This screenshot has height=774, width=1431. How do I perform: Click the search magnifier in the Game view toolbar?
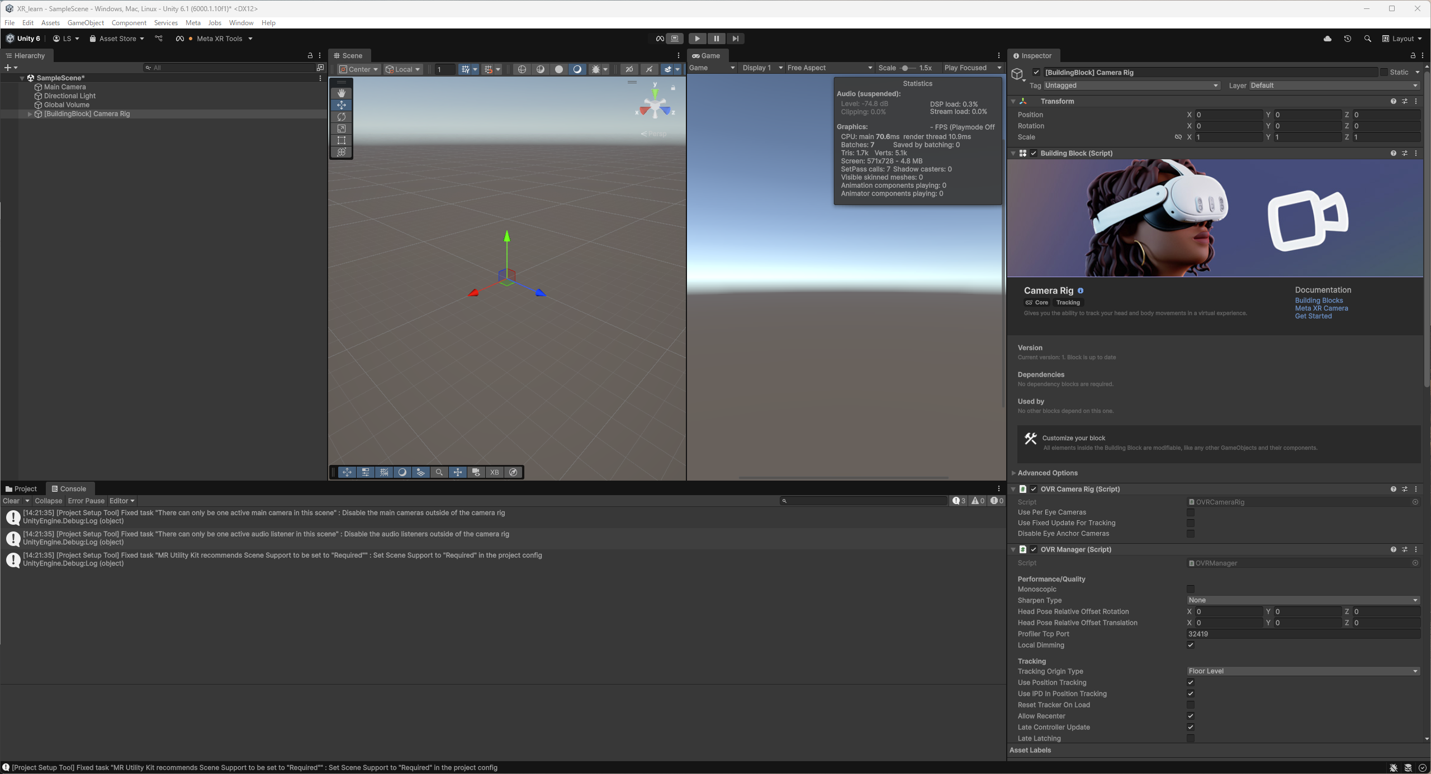point(439,472)
